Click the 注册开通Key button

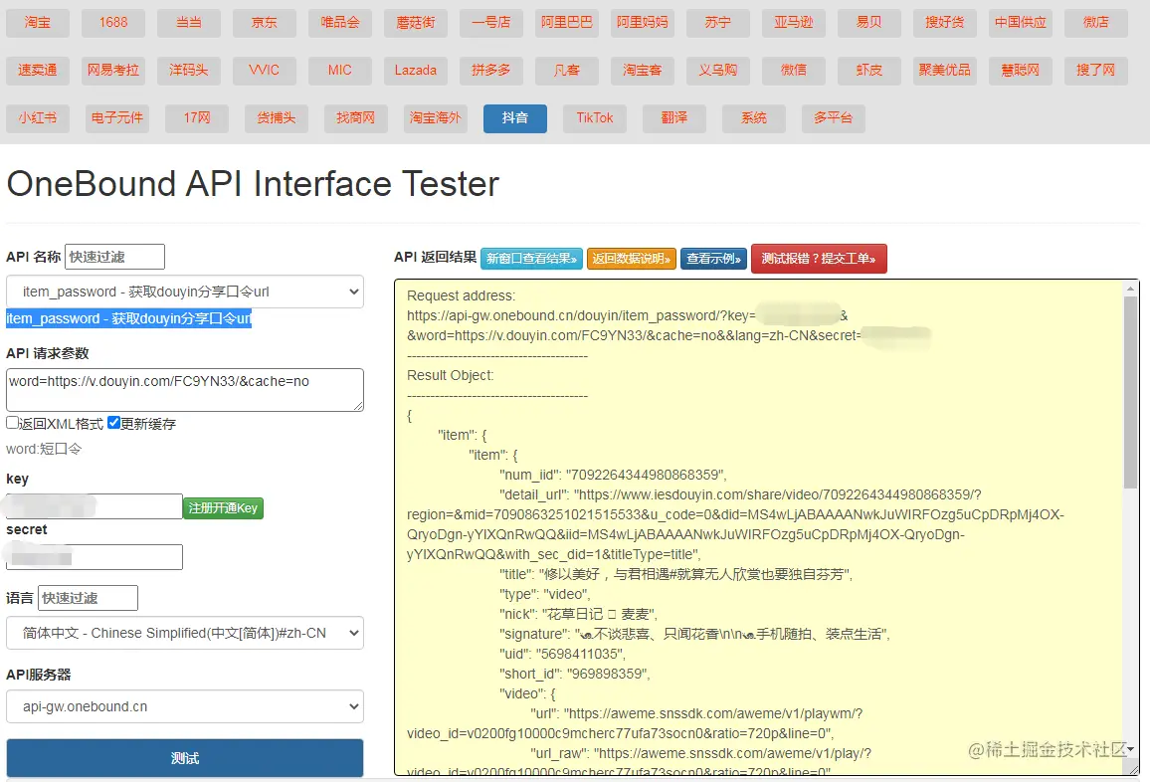pyautogui.click(x=223, y=507)
